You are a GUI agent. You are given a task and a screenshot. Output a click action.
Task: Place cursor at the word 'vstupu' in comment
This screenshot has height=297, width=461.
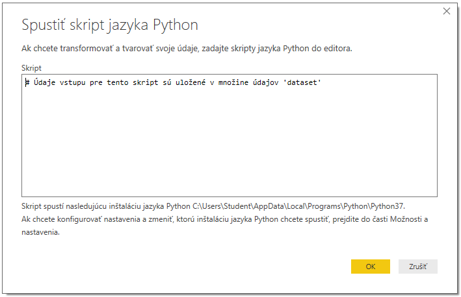73,83
